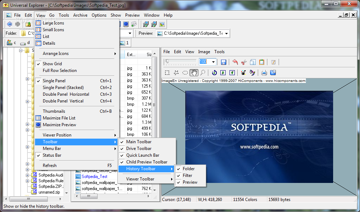The width and height of the screenshot is (360, 212).
Task: Click the Ext... column header
Action: [x=131, y=55]
